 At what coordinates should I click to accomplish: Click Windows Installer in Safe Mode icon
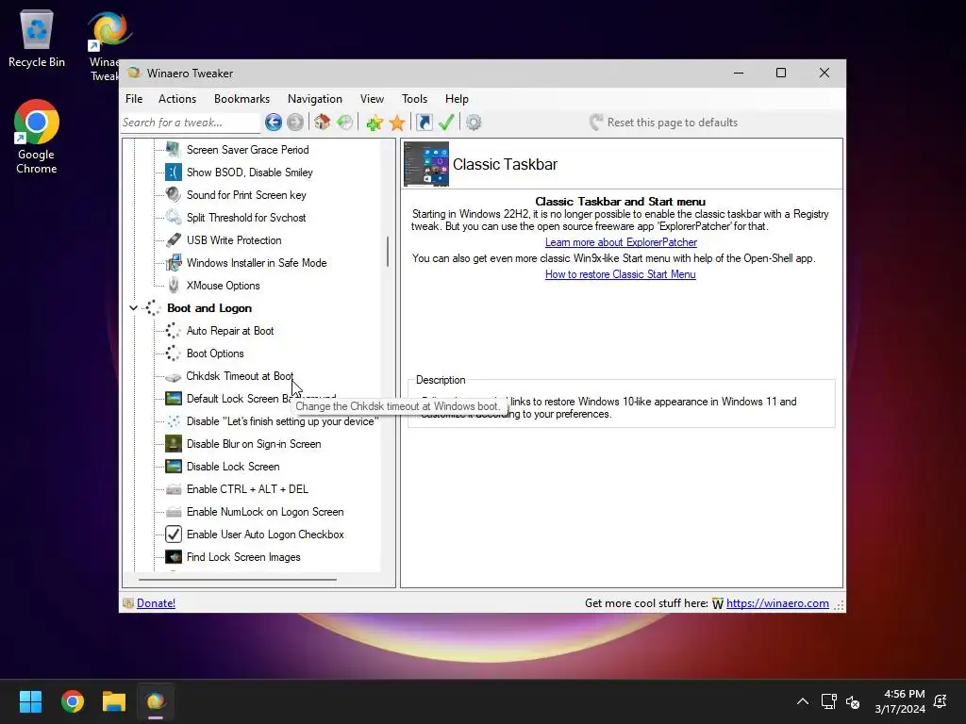[x=174, y=263]
